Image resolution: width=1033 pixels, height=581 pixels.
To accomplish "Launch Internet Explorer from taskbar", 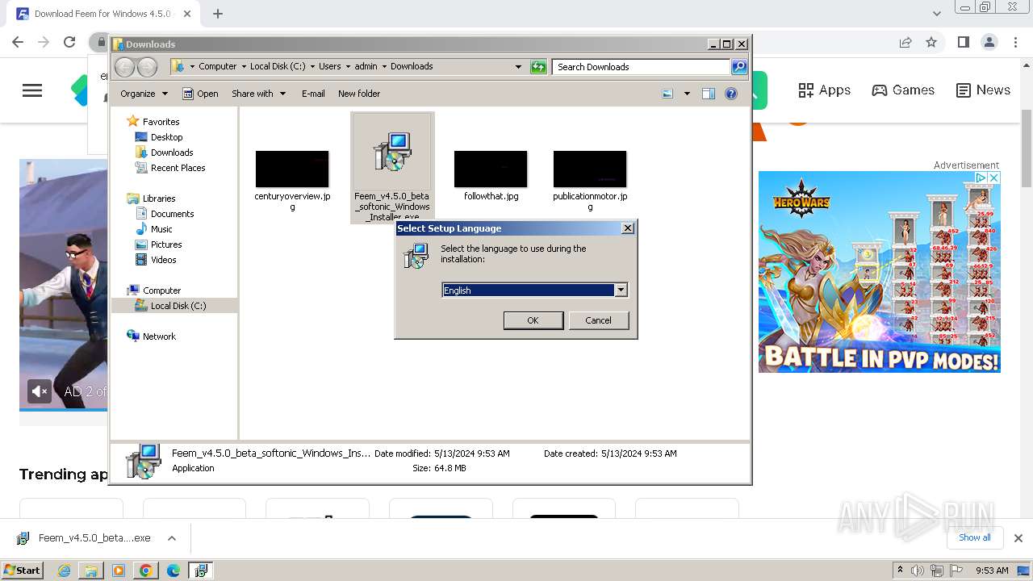I will [64, 571].
